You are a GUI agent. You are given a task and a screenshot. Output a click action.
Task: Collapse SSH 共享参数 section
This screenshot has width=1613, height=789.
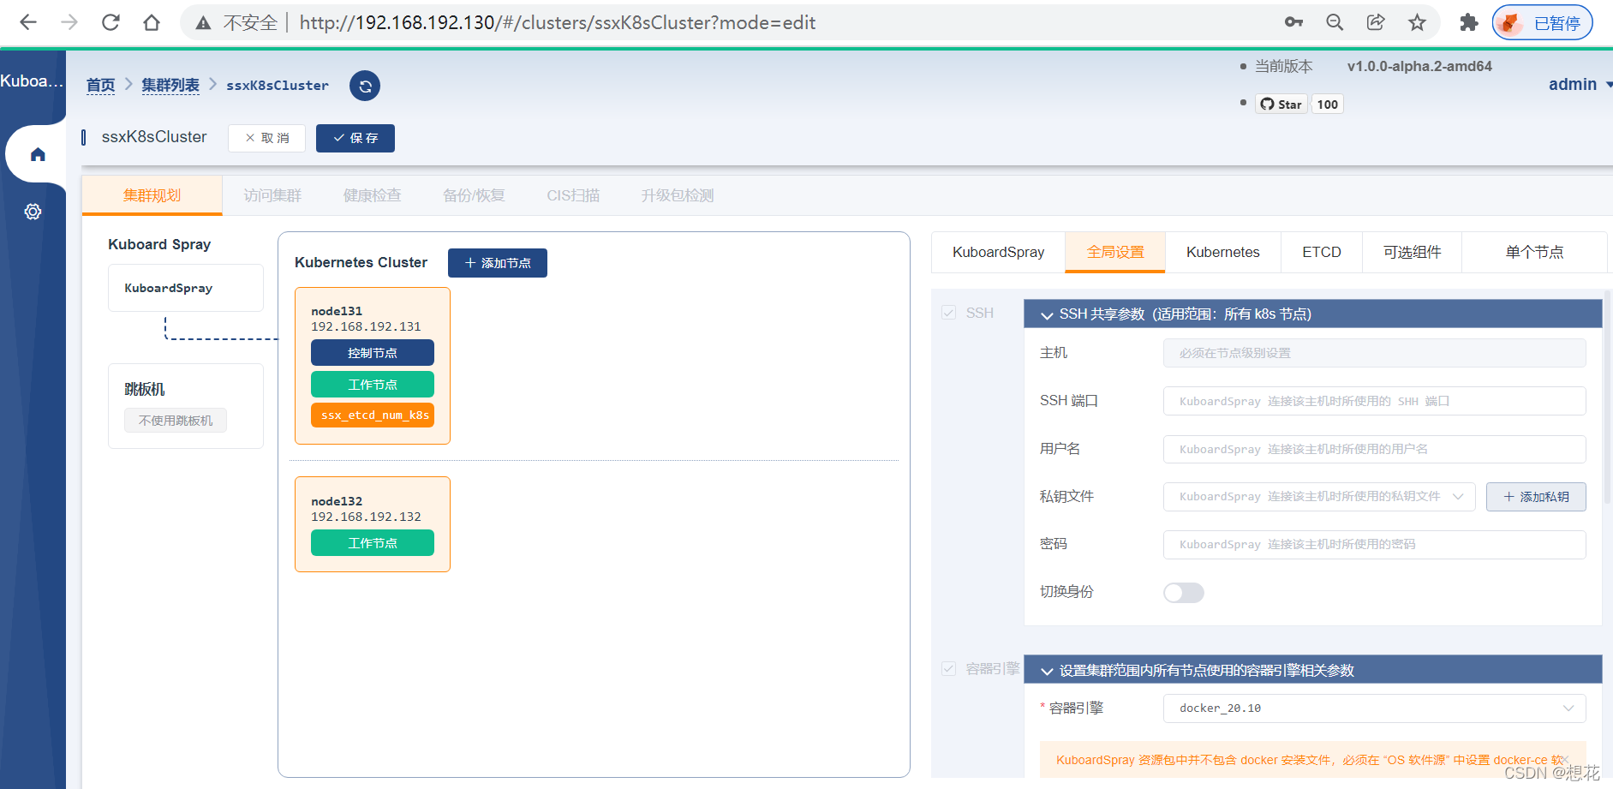point(1312,314)
